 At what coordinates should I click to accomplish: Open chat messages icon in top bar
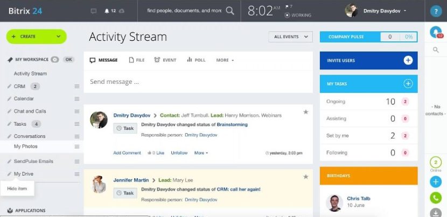point(94,11)
